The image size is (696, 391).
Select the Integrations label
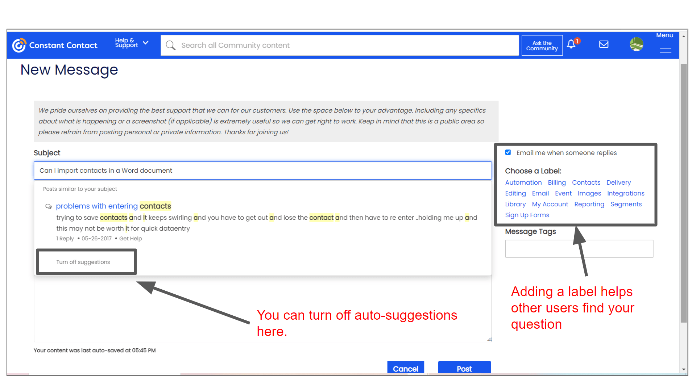[x=626, y=193]
